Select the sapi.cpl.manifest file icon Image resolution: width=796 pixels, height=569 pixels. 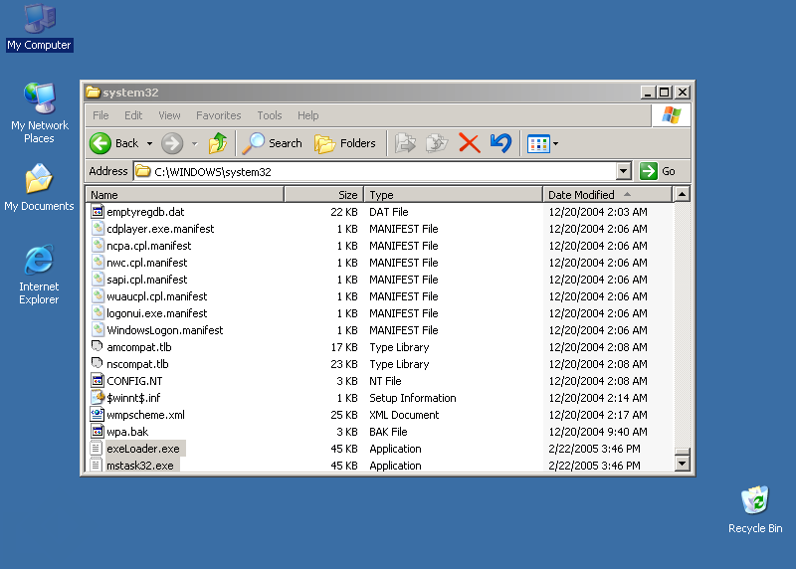pos(98,280)
